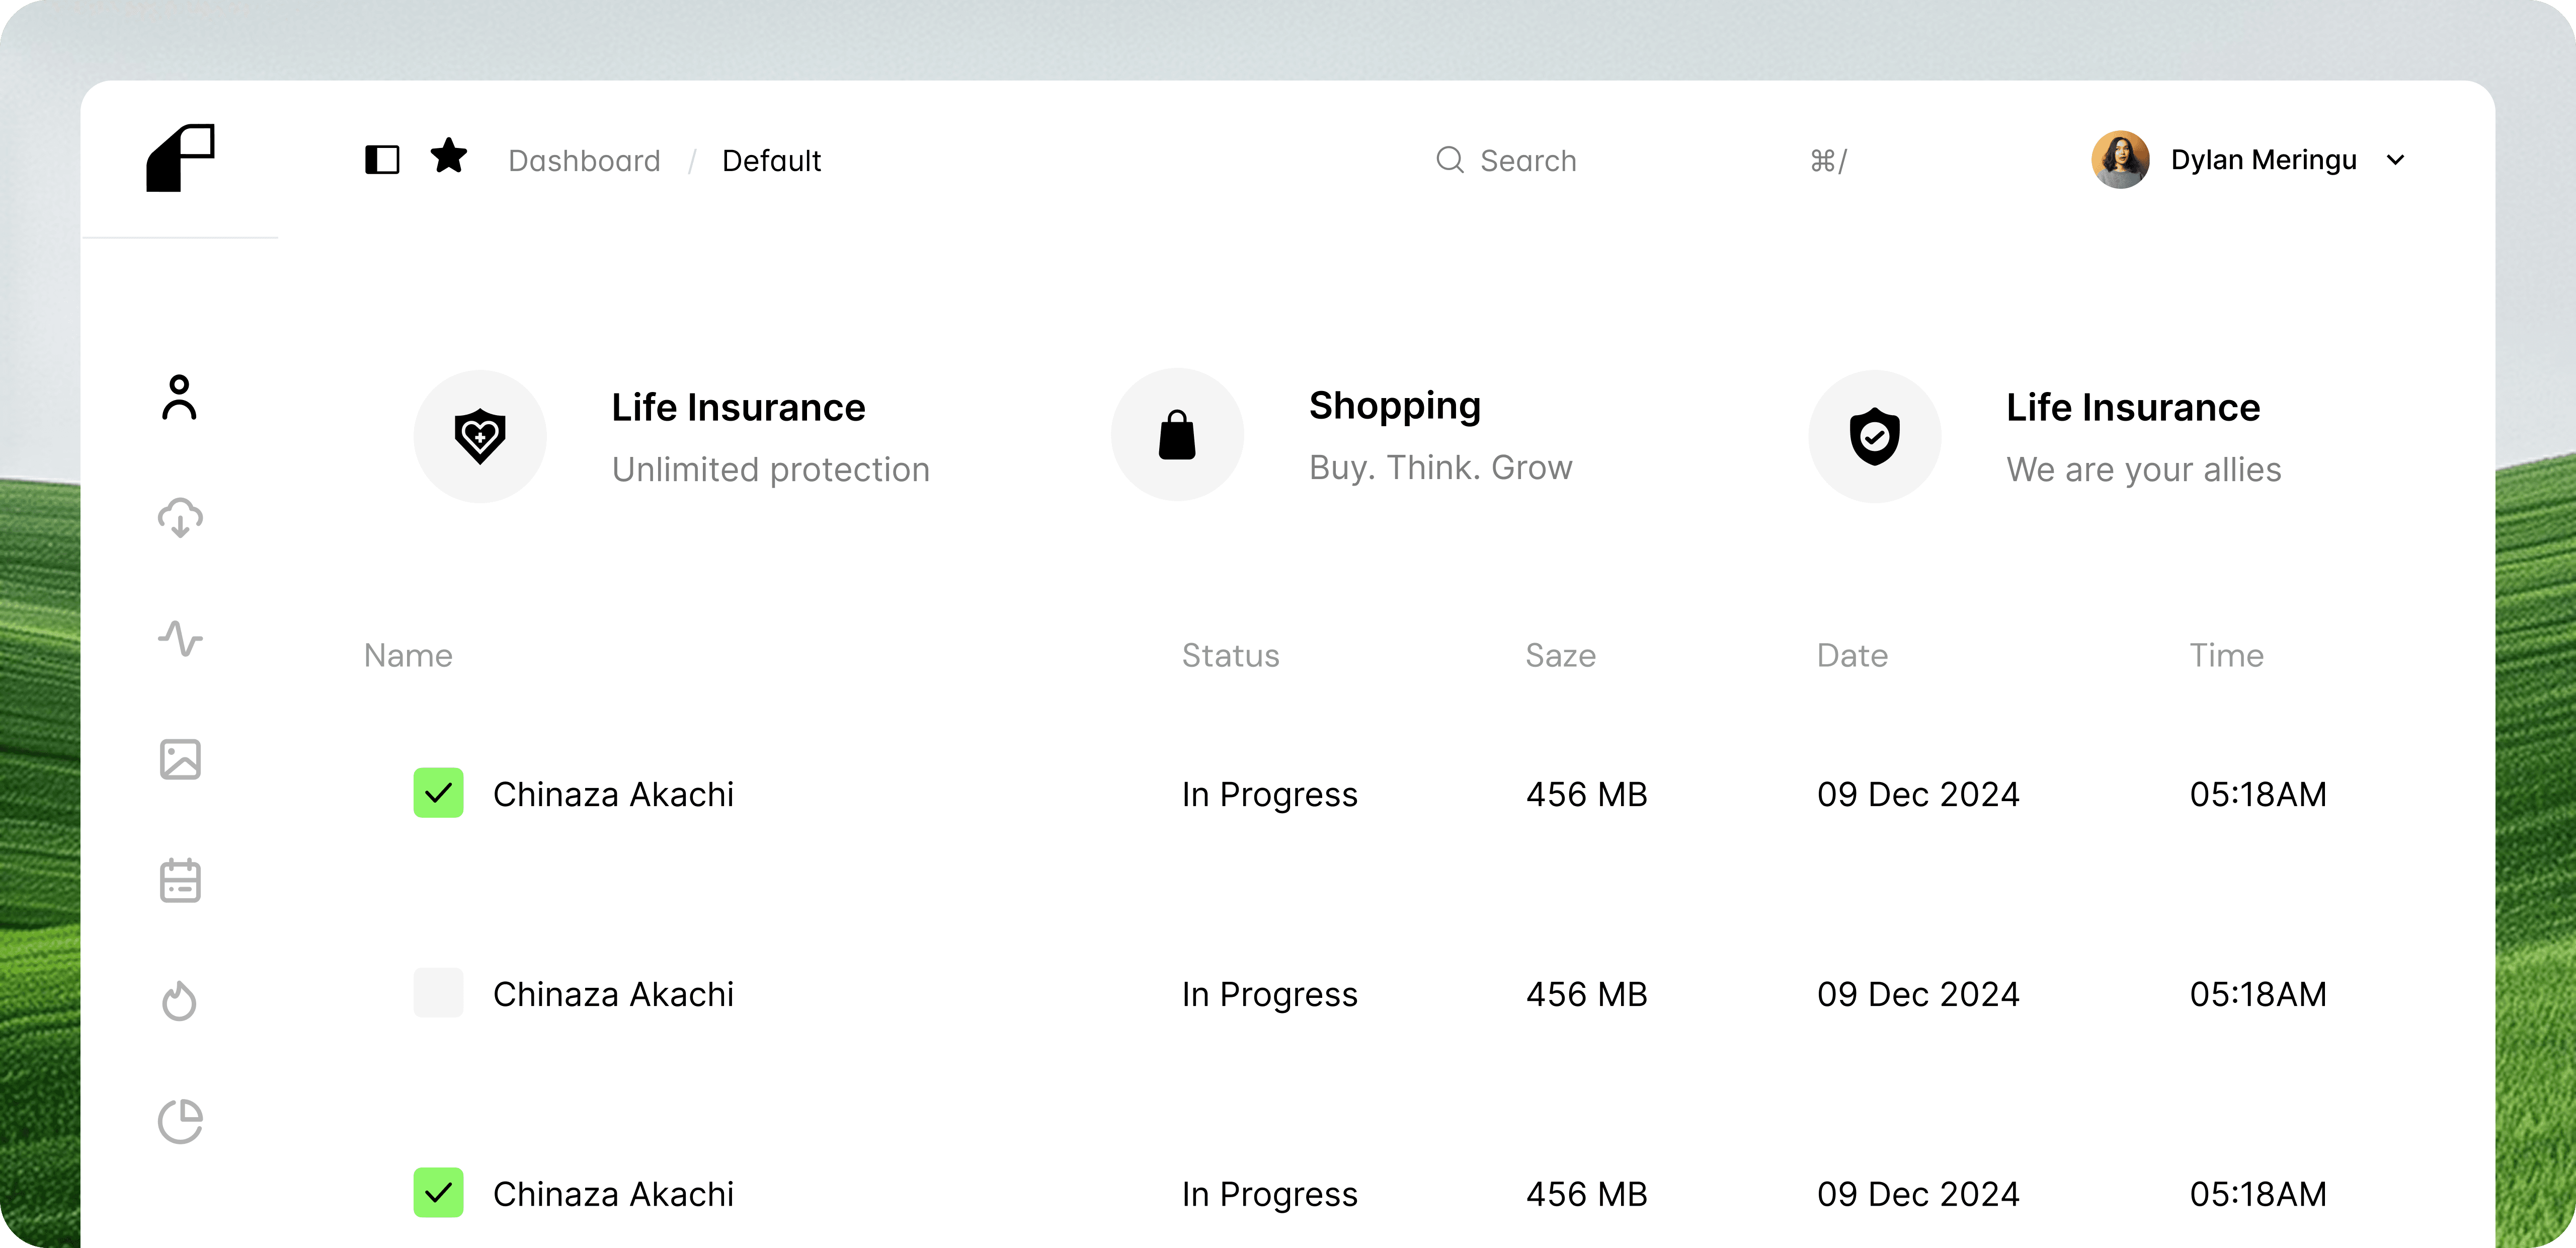The width and height of the screenshot is (2576, 1248).
Task: Go to the Dashboard breadcrumb
Action: pyautogui.click(x=584, y=161)
